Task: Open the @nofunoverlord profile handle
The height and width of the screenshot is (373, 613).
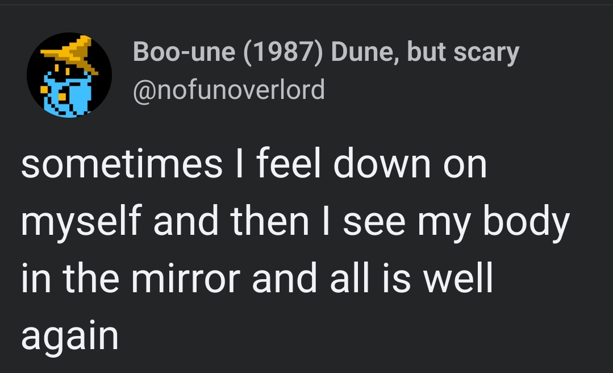Action: (228, 90)
